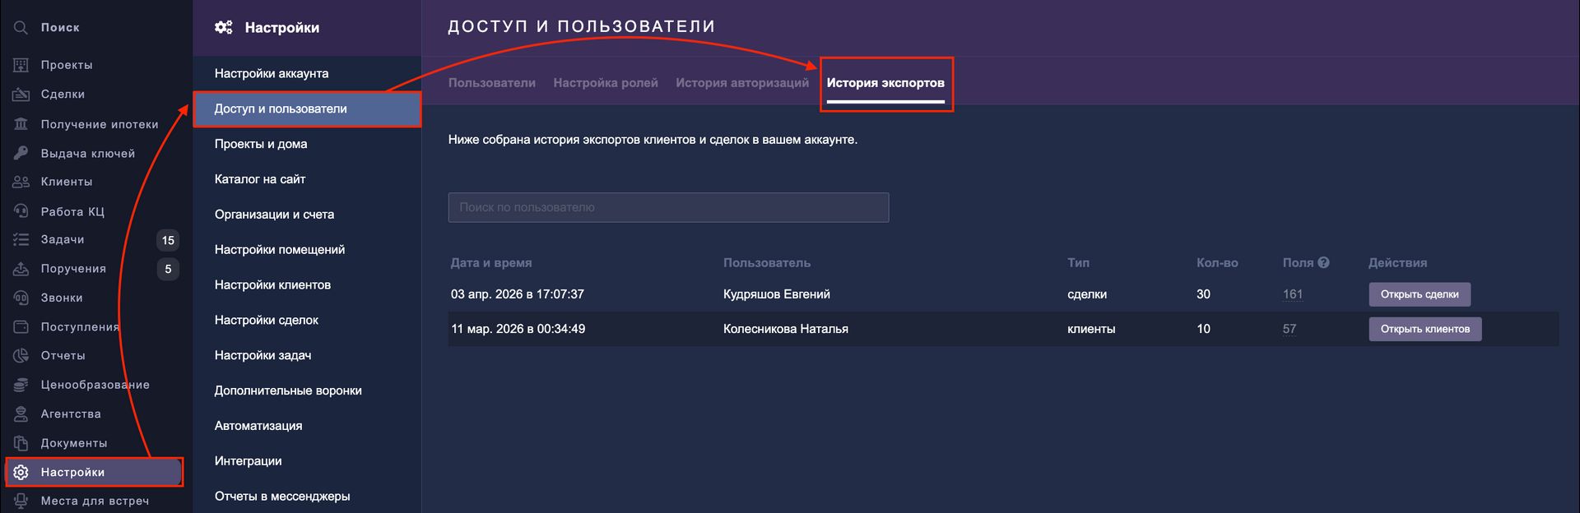The height and width of the screenshot is (513, 1580).
Task: Click the Задачи list icon
Action: pyautogui.click(x=21, y=240)
